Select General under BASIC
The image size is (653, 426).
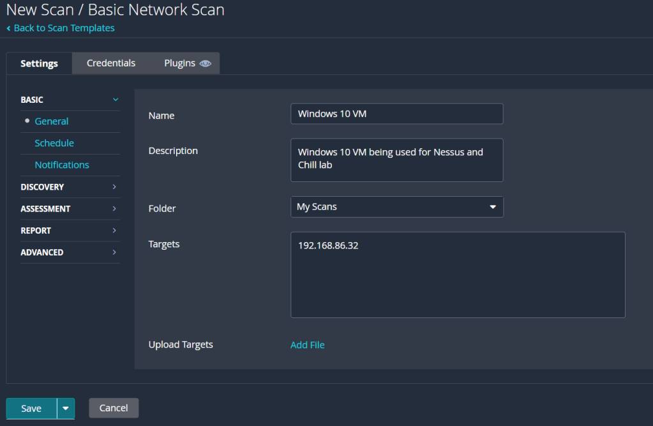coord(52,121)
